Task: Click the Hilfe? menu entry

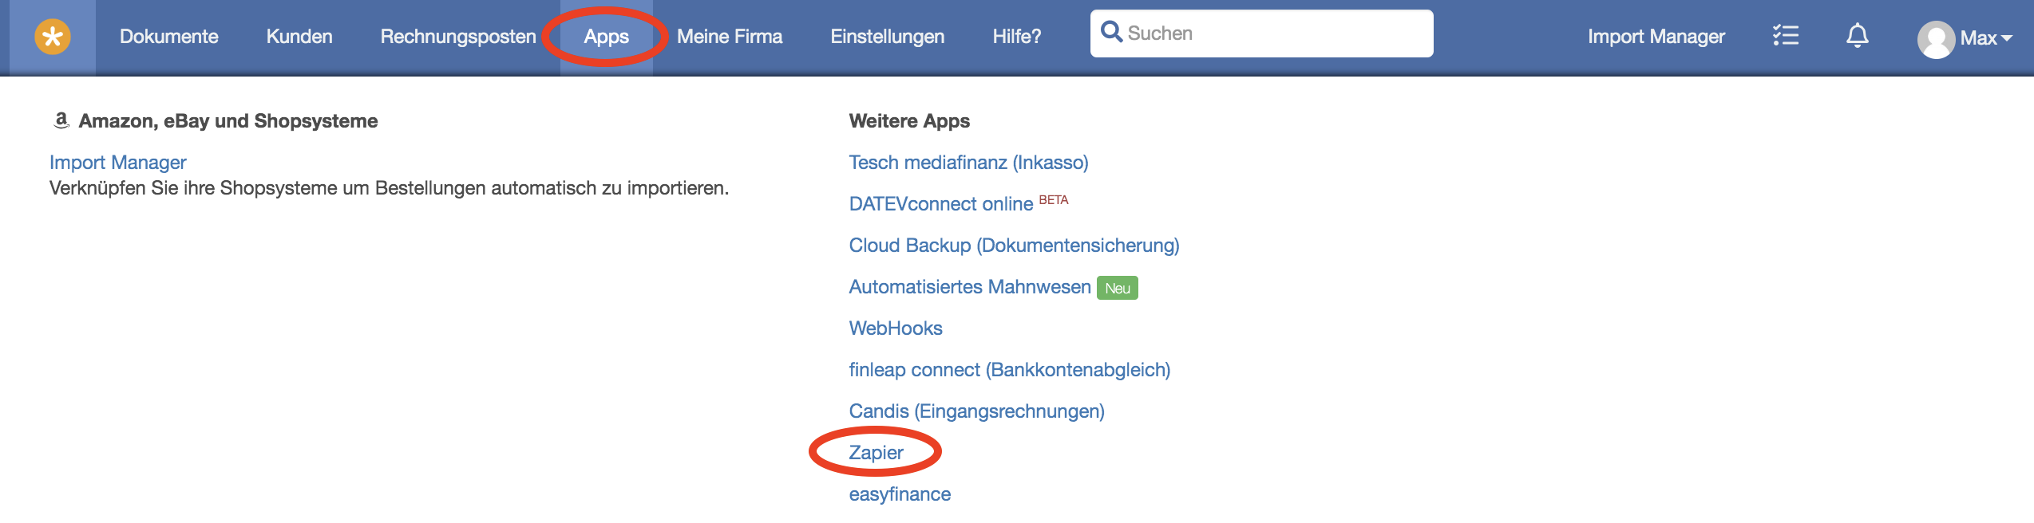Action: [x=1016, y=37]
